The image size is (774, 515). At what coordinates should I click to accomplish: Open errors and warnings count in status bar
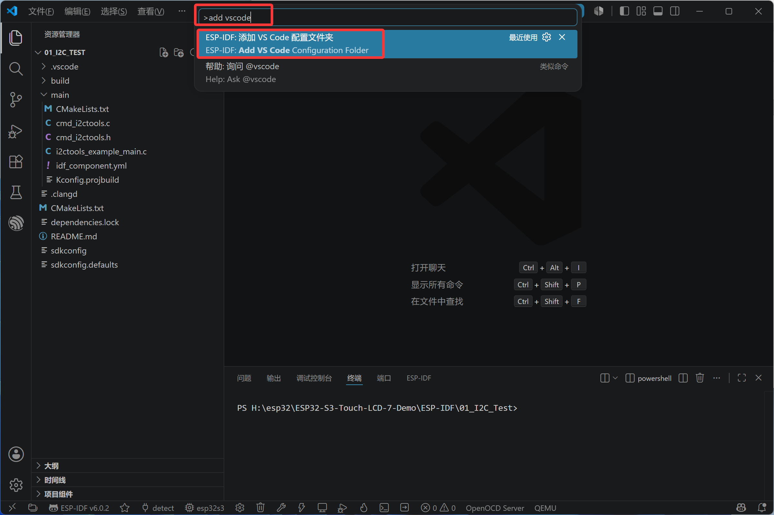(438, 508)
